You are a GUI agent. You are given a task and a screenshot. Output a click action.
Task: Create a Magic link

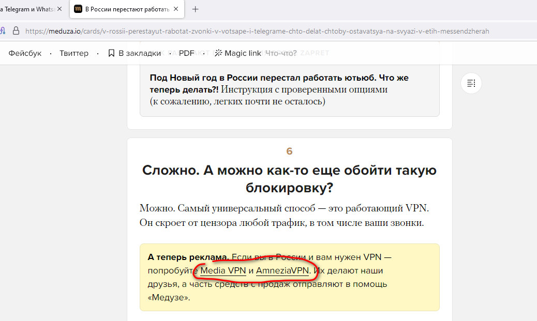(x=243, y=53)
